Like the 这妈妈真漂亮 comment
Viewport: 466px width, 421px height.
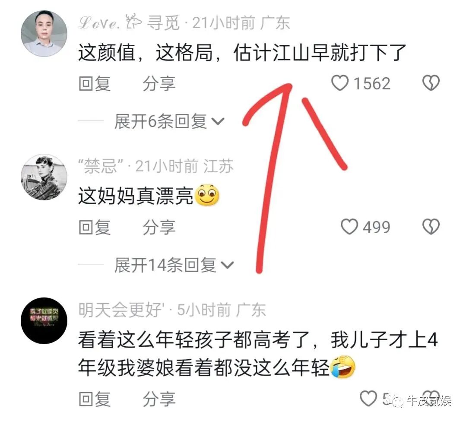coord(349,227)
